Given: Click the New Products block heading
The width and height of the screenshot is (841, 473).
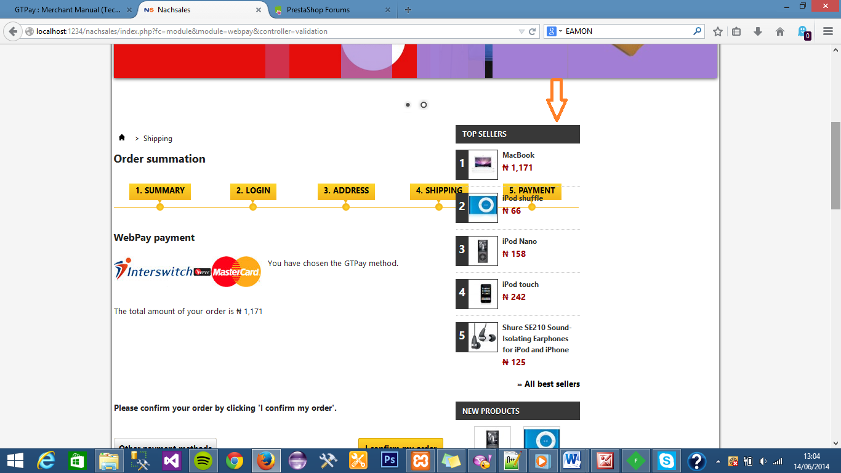Looking at the screenshot, I should (518, 411).
